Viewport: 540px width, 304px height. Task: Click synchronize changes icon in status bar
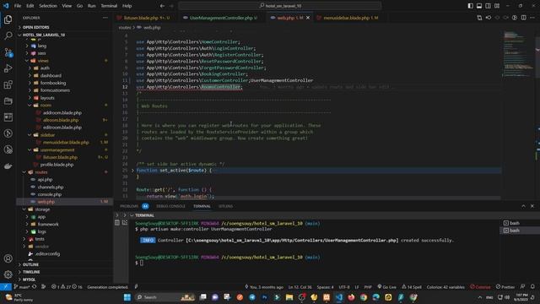34,287
